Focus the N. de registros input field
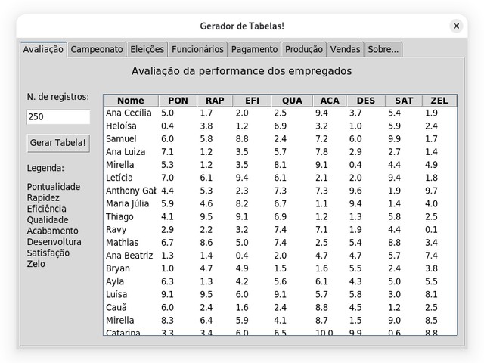The image size is (484, 363). click(x=58, y=117)
